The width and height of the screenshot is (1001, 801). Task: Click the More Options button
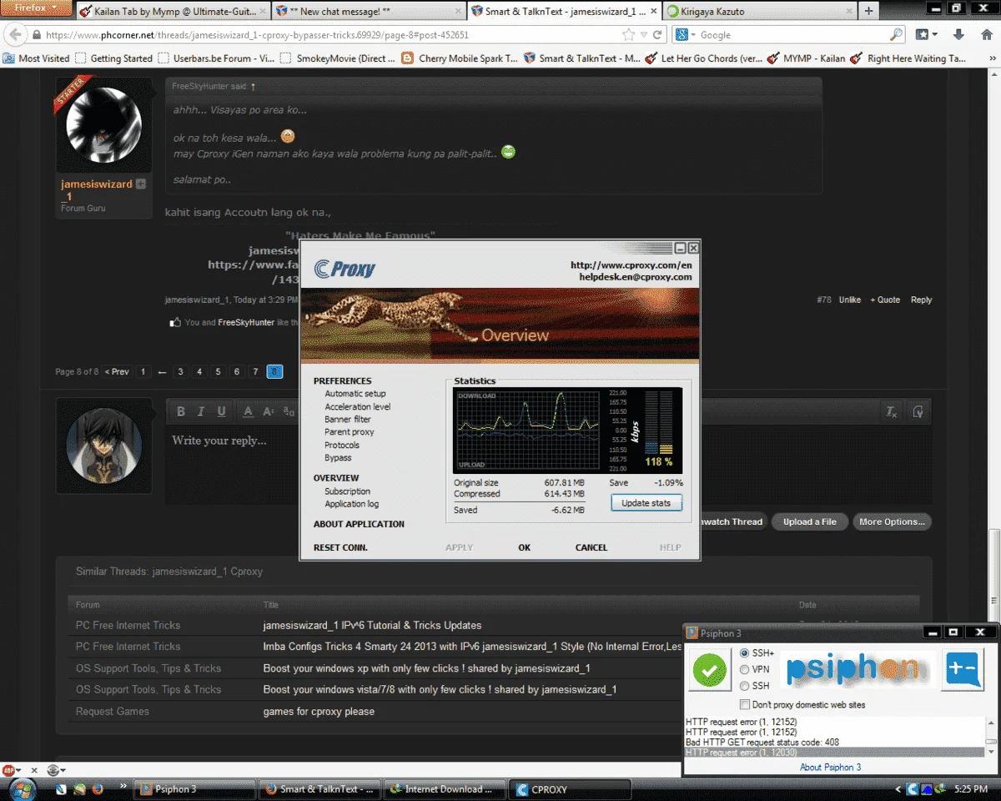point(892,521)
